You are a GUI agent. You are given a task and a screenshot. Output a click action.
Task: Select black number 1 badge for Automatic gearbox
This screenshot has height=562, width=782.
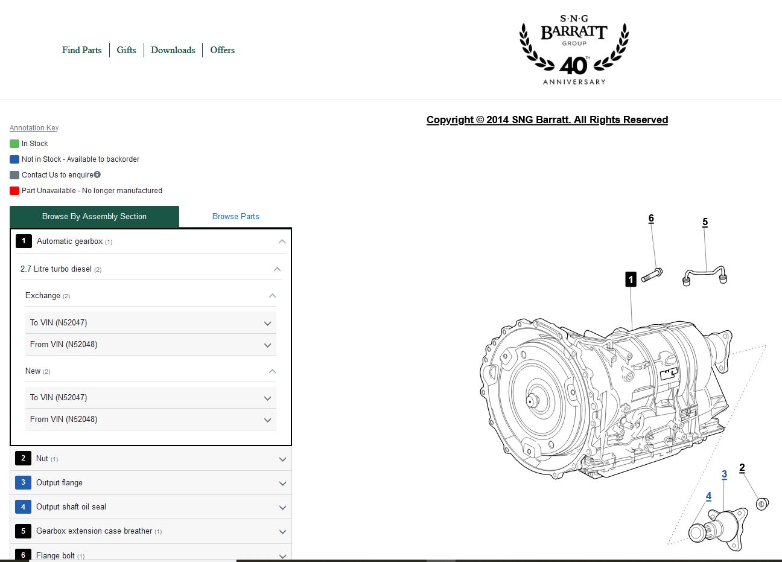pos(24,241)
